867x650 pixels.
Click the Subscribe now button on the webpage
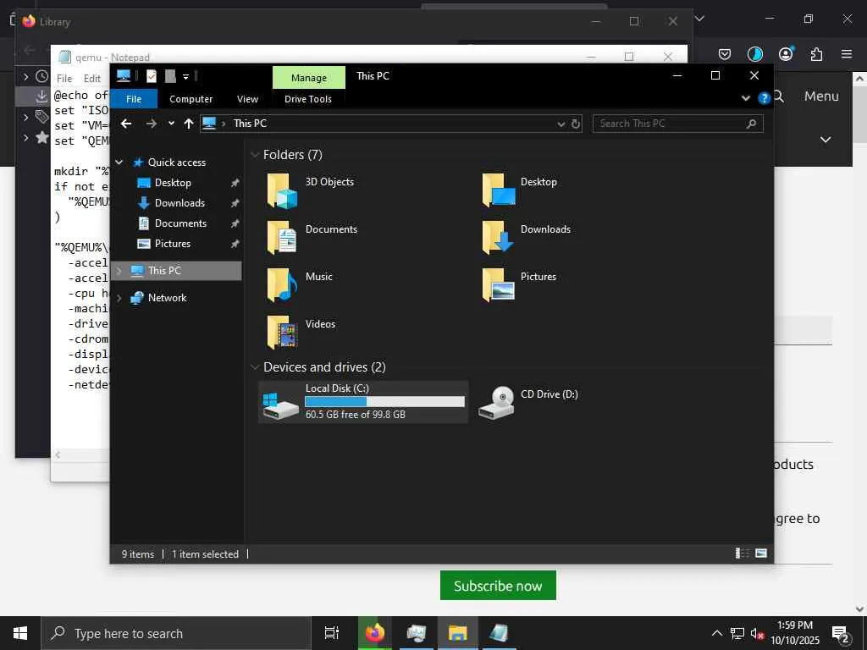point(498,586)
